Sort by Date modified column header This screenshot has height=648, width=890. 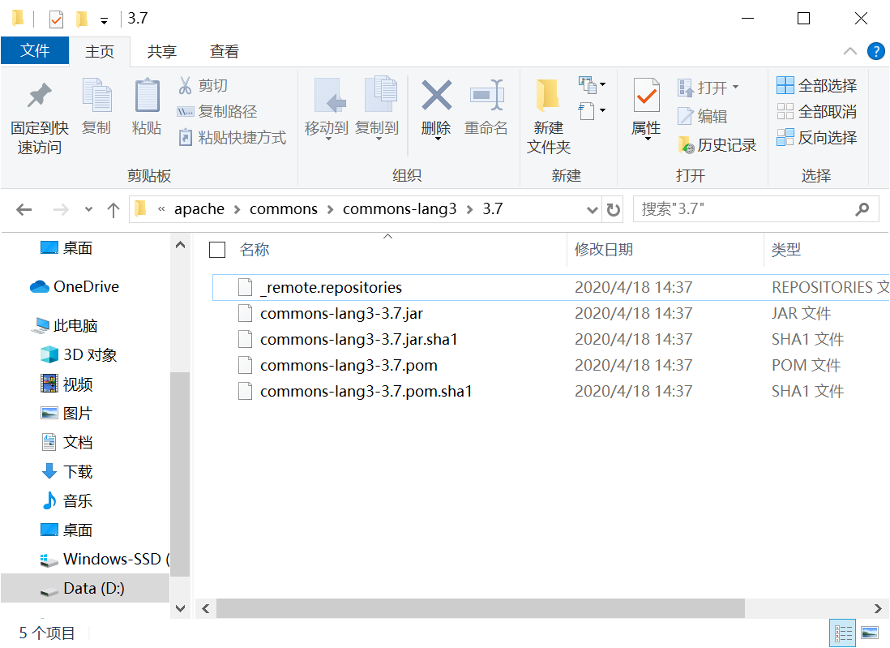pos(604,250)
